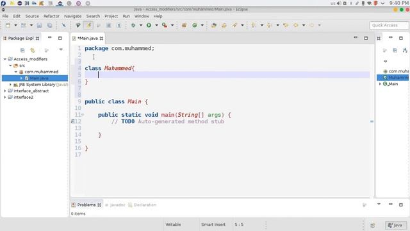Image resolution: width=410 pixels, height=231 pixels.
Task: Open the Navigate menu
Action: [72, 16]
